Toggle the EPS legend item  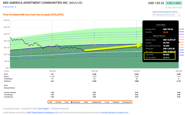51,102
